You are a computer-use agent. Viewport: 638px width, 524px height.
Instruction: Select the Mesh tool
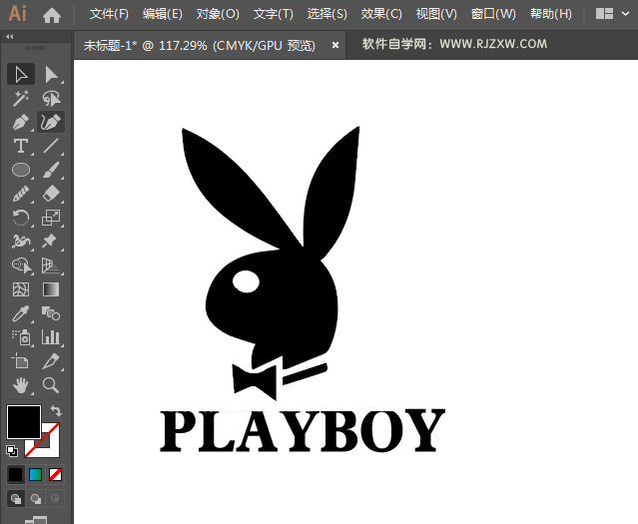[21, 289]
